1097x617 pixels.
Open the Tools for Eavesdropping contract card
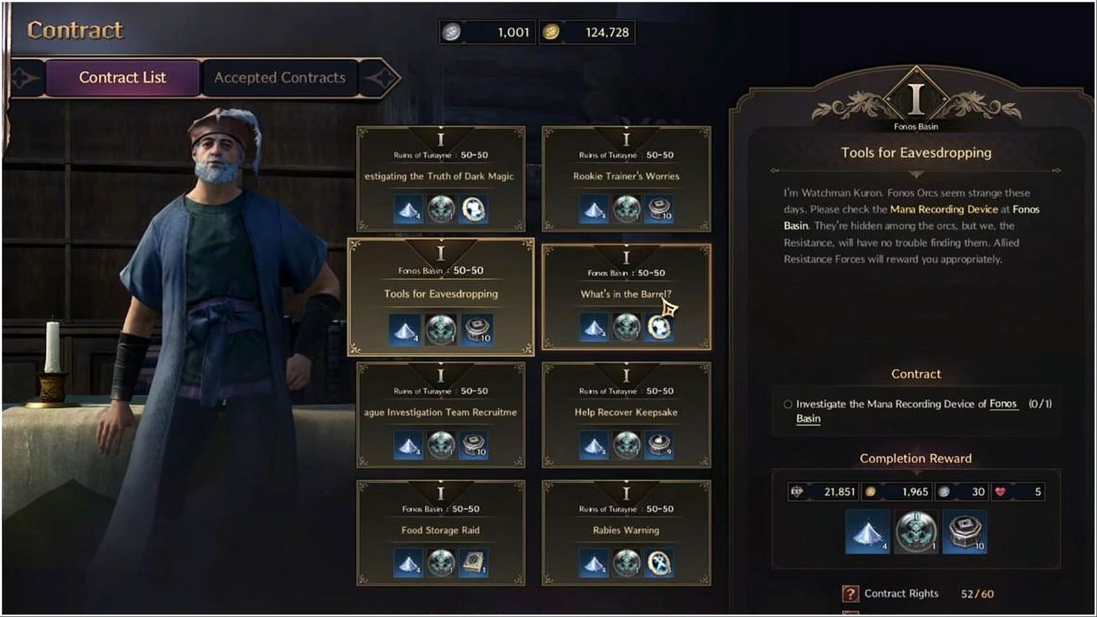pos(441,297)
